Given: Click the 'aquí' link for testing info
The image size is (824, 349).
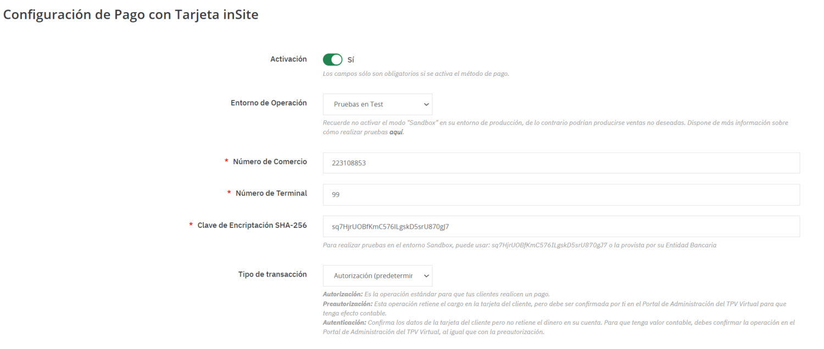Looking at the screenshot, I should point(396,133).
